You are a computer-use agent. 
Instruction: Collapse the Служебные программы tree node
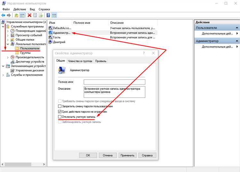tap(3, 27)
